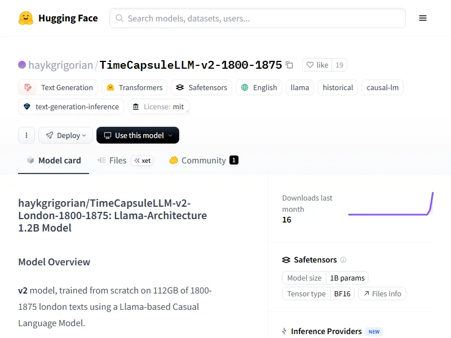The image size is (451, 338).
Task: Click the Safetensors info icon
Action: 343,260
